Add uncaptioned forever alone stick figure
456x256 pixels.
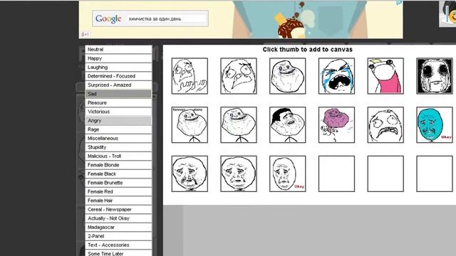click(239, 125)
